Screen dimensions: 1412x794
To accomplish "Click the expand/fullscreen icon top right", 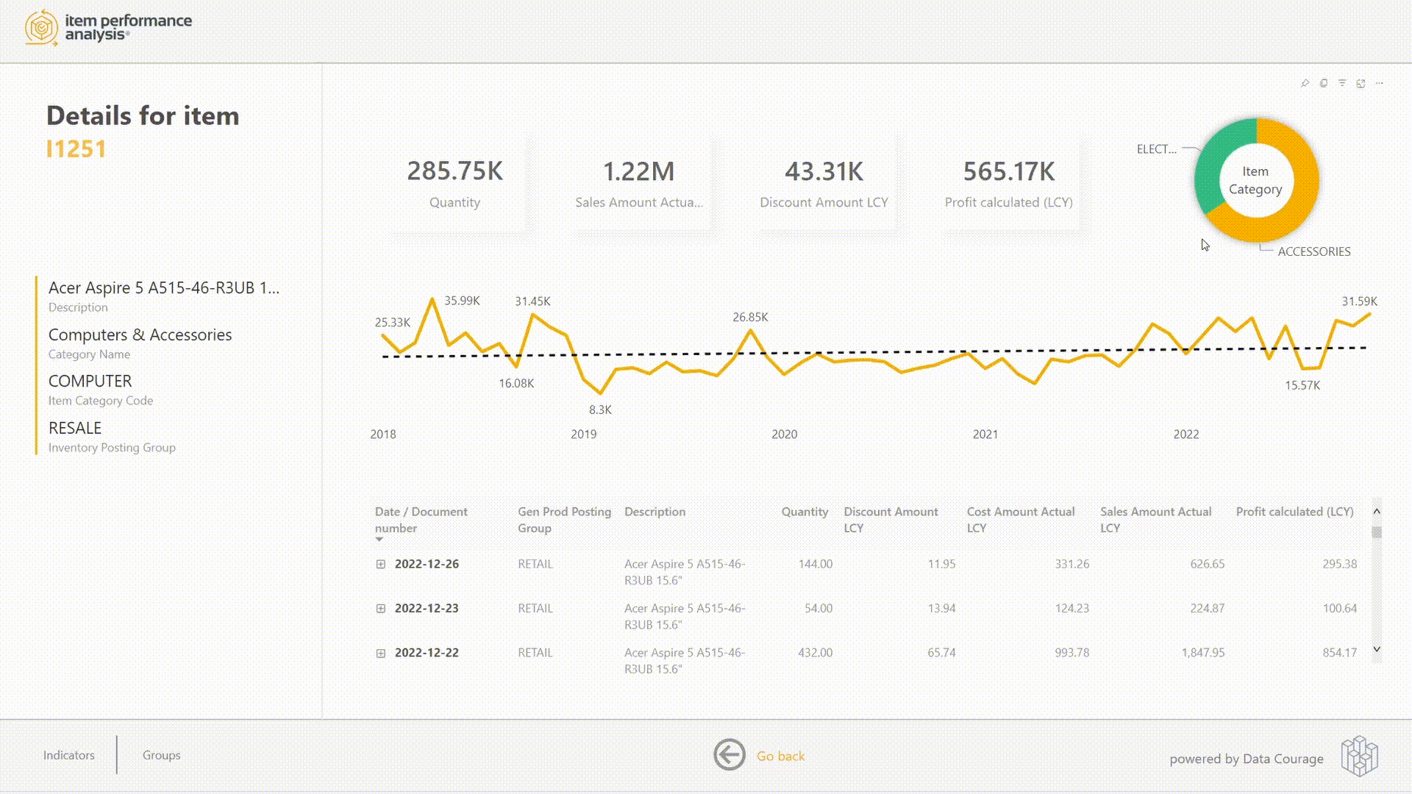I will (x=1361, y=82).
